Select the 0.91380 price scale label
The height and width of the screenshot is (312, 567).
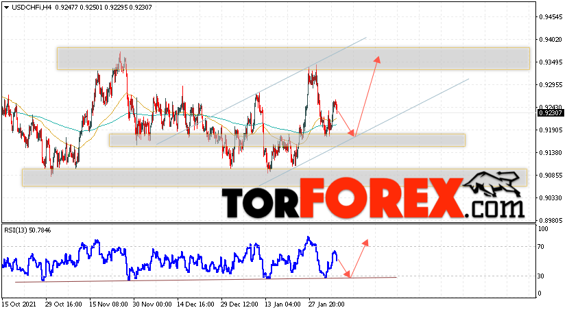(551, 153)
